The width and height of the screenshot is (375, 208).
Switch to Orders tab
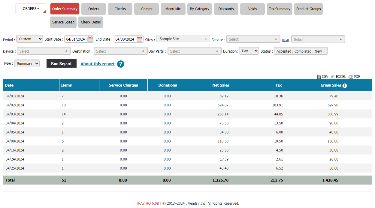click(x=94, y=9)
